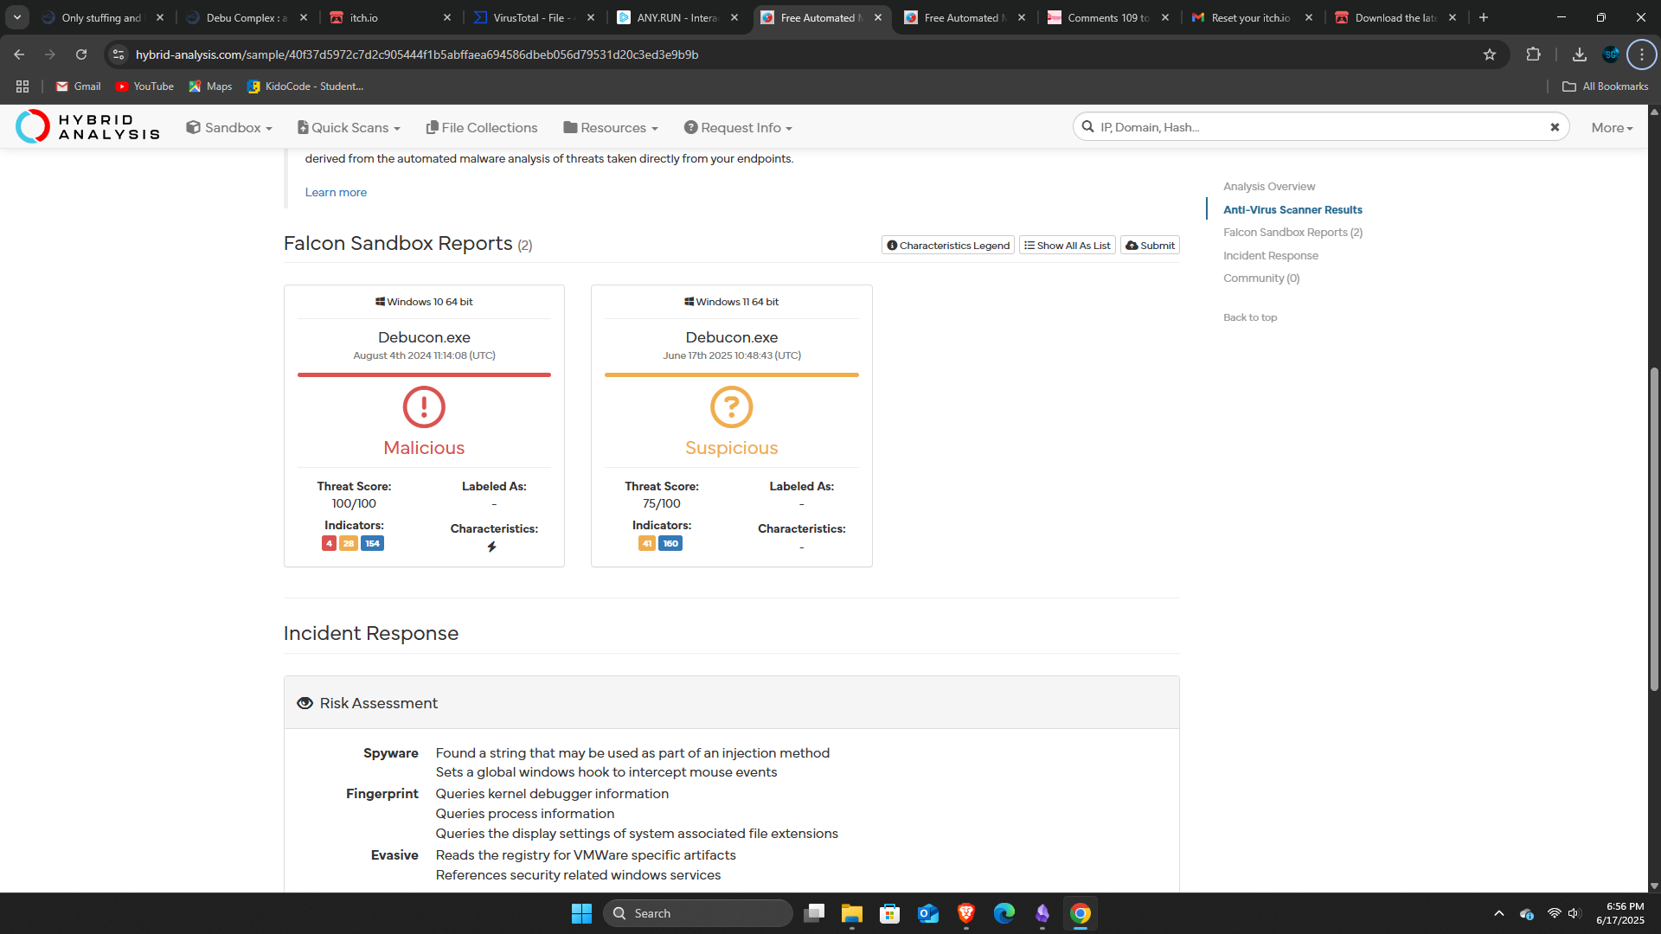The image size is (1661, 934).
Task: Open Windows Start menu
Action: [x=581, y=913]
